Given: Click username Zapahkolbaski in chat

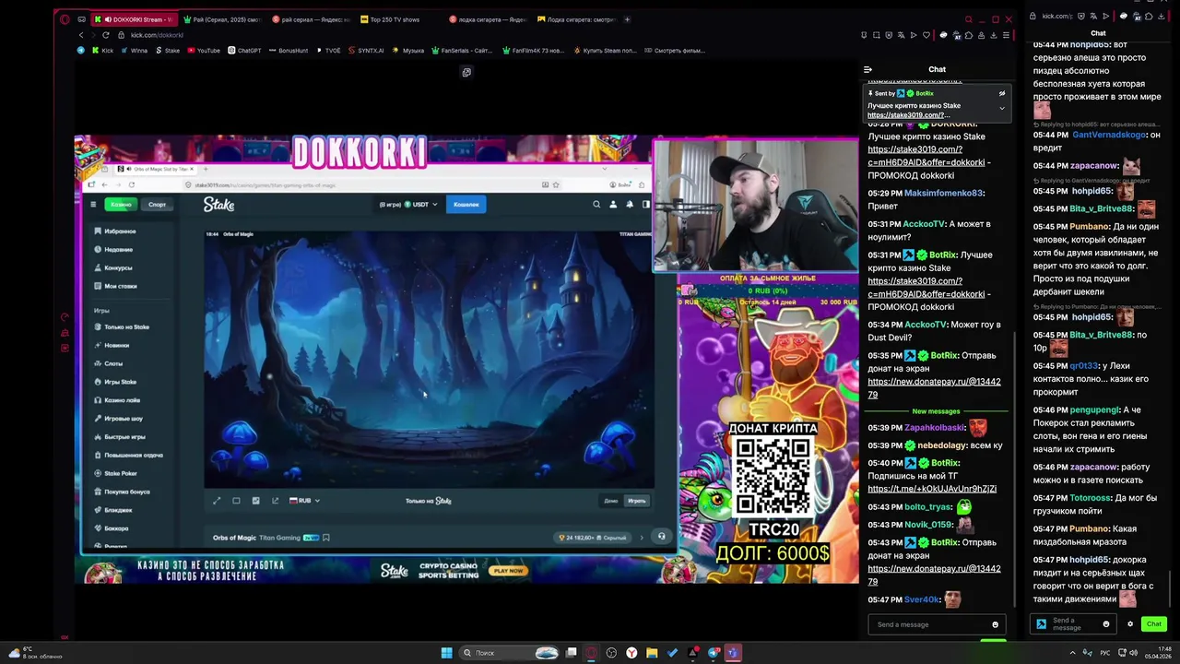Looking at the screenshot, I should [x=935, y=428].
